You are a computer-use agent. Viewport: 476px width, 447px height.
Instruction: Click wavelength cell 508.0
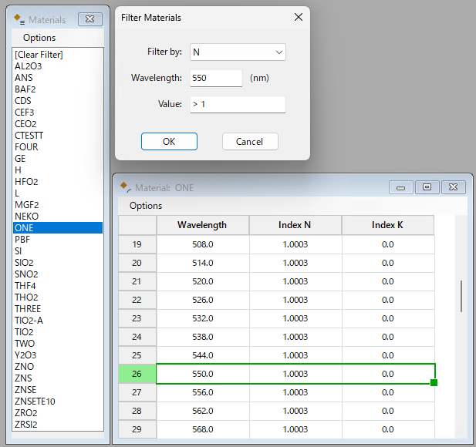[202, 244]
